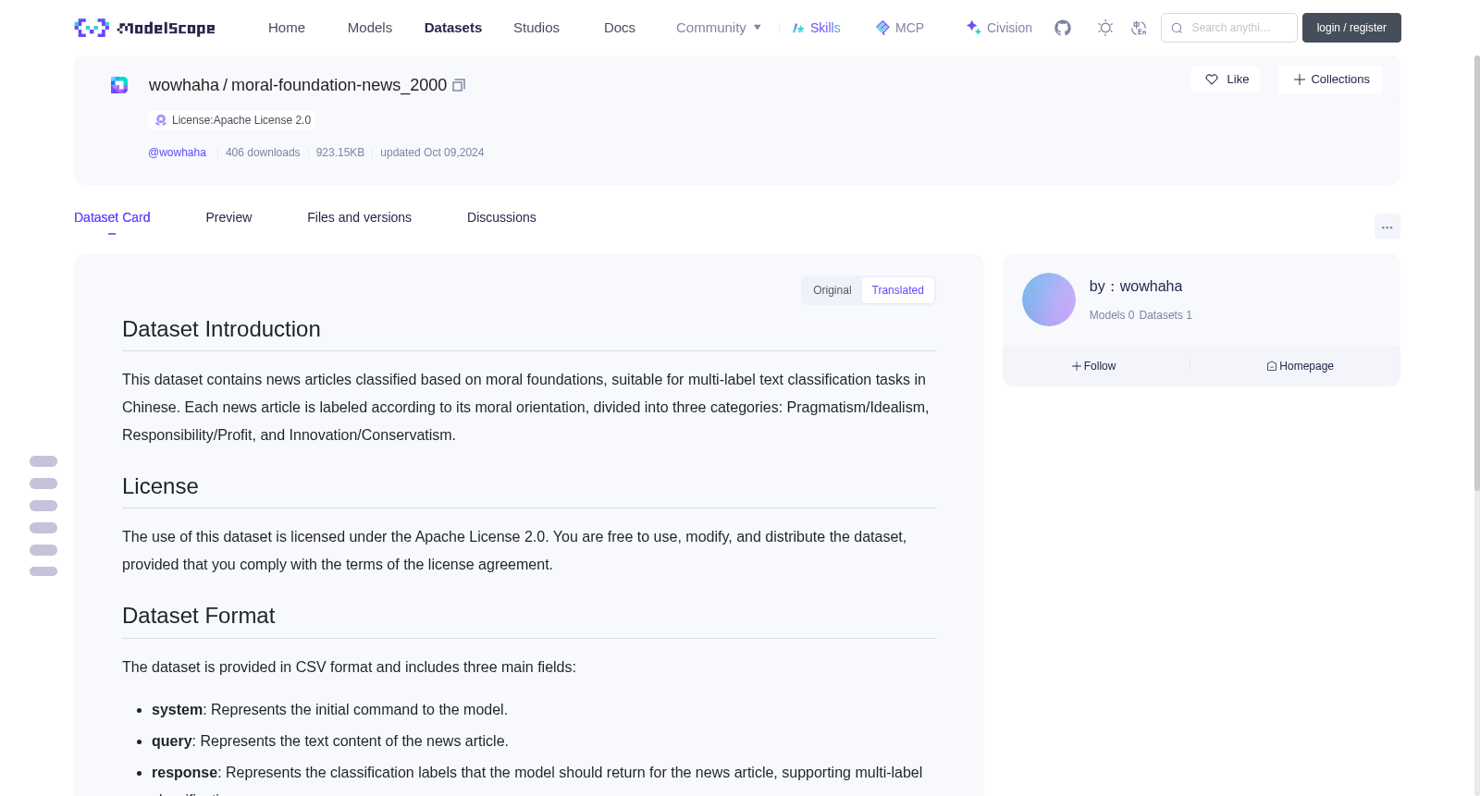Viewport: 1480px width, 796px height.
Task: Click the Skills nav item
Action: (817, 28)
